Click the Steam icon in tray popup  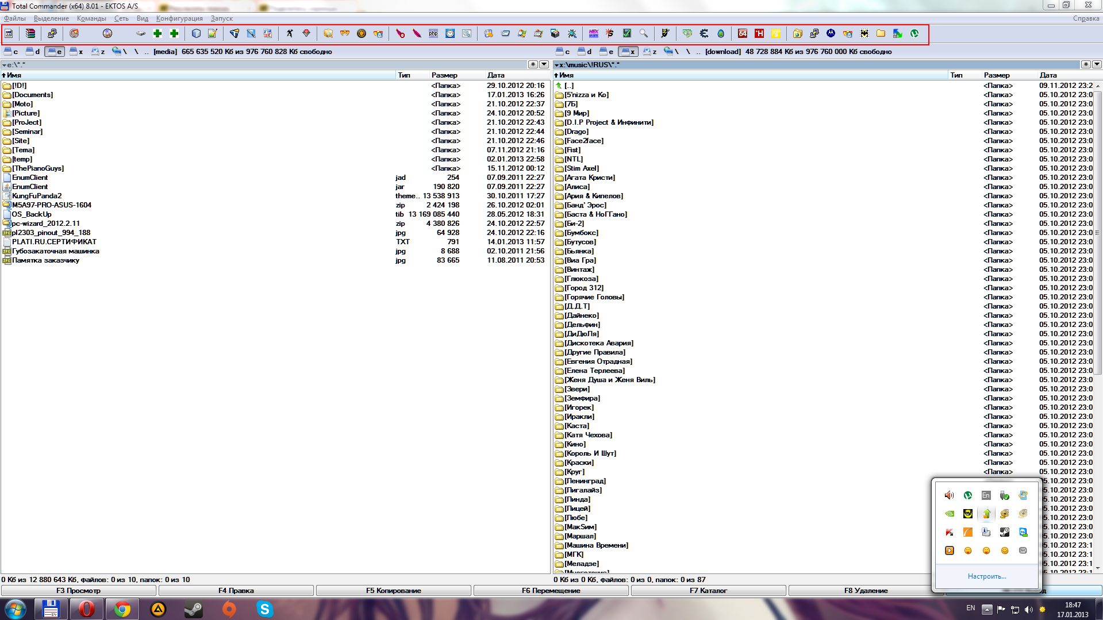point(1004,532)
